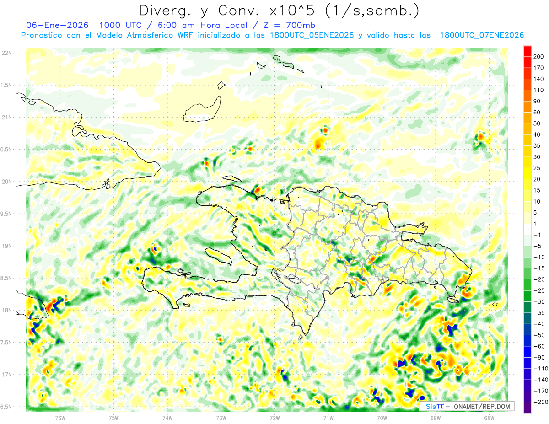Screen dimensions: 549x424
Task: Click the positive "20" colorbar value
Action: click(537, 179)
